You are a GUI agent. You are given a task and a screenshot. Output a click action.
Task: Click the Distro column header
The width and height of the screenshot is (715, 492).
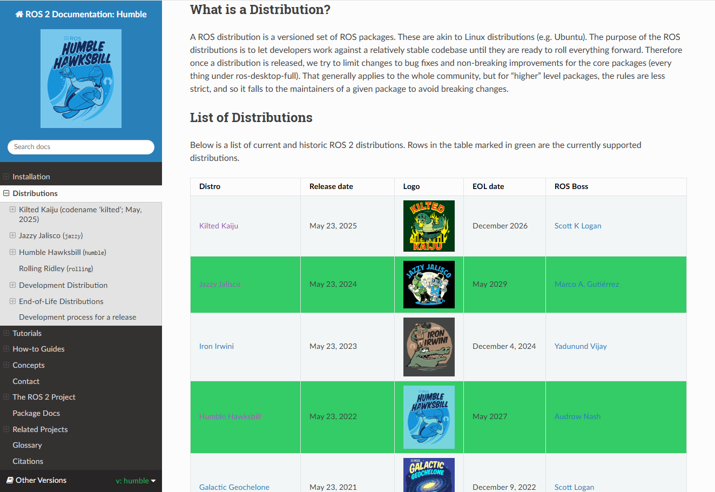pos(210,186)
